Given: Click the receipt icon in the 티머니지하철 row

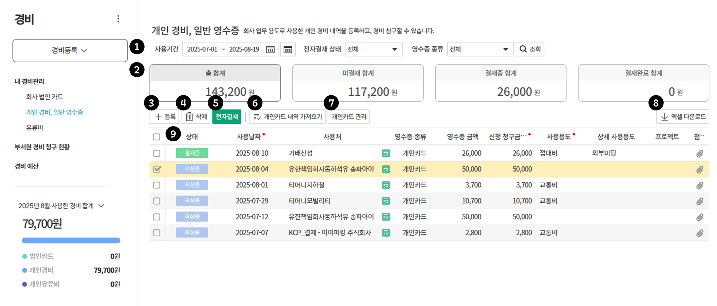Looking at the screenshot, I should (386, 185).
